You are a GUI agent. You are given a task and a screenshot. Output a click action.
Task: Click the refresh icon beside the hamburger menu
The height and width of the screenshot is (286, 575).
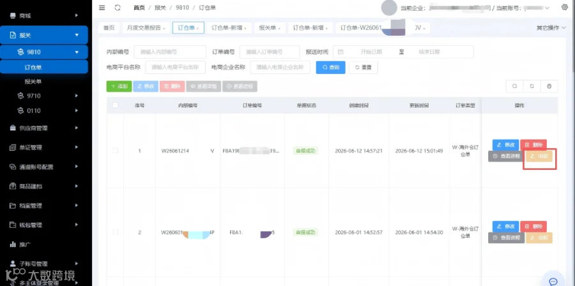click(118, 8)
